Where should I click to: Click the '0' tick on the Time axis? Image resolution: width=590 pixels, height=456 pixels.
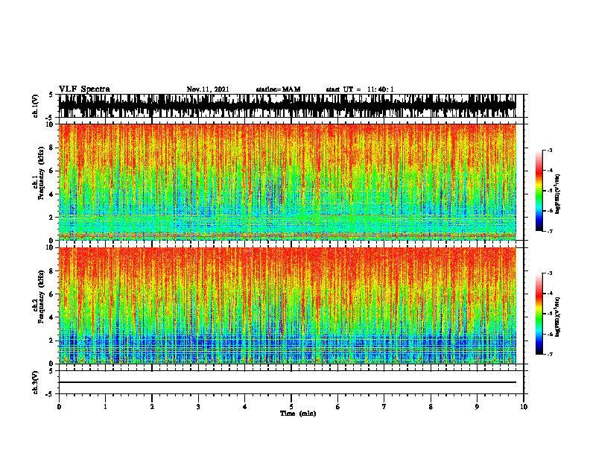[x=59, y=406]
